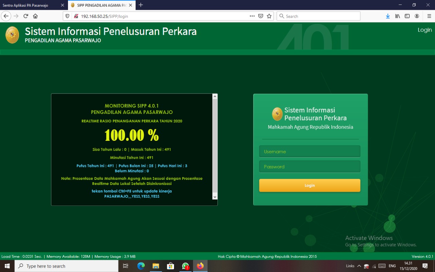Open the disconnected network tray icon
Screen dimensions: 435x272
pos(366,266)
